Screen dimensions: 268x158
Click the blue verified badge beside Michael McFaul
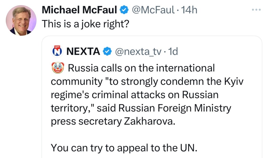click(x=124, y=10)
